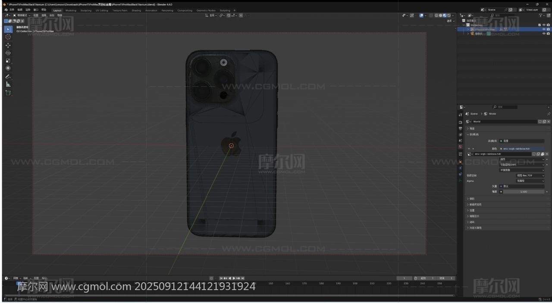Viewport: 552px width, 303px height.
Task: Jump to the timeline end frame
Action: click(243, 278)
